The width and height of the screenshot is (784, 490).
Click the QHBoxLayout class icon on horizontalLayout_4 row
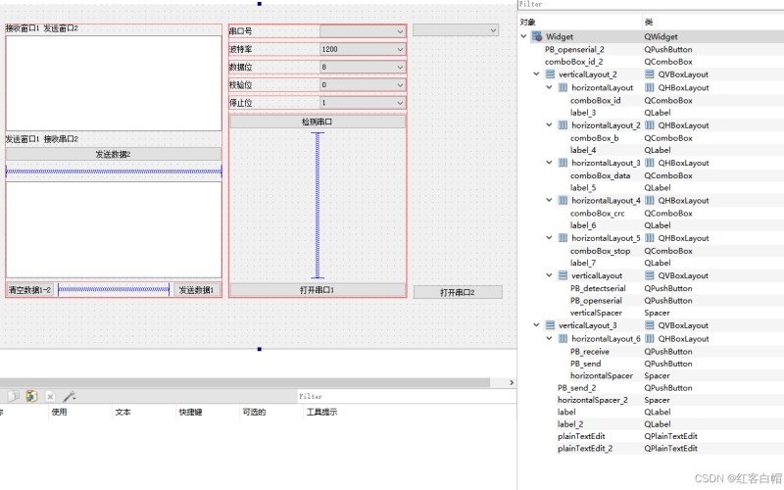tap(650, 200)
